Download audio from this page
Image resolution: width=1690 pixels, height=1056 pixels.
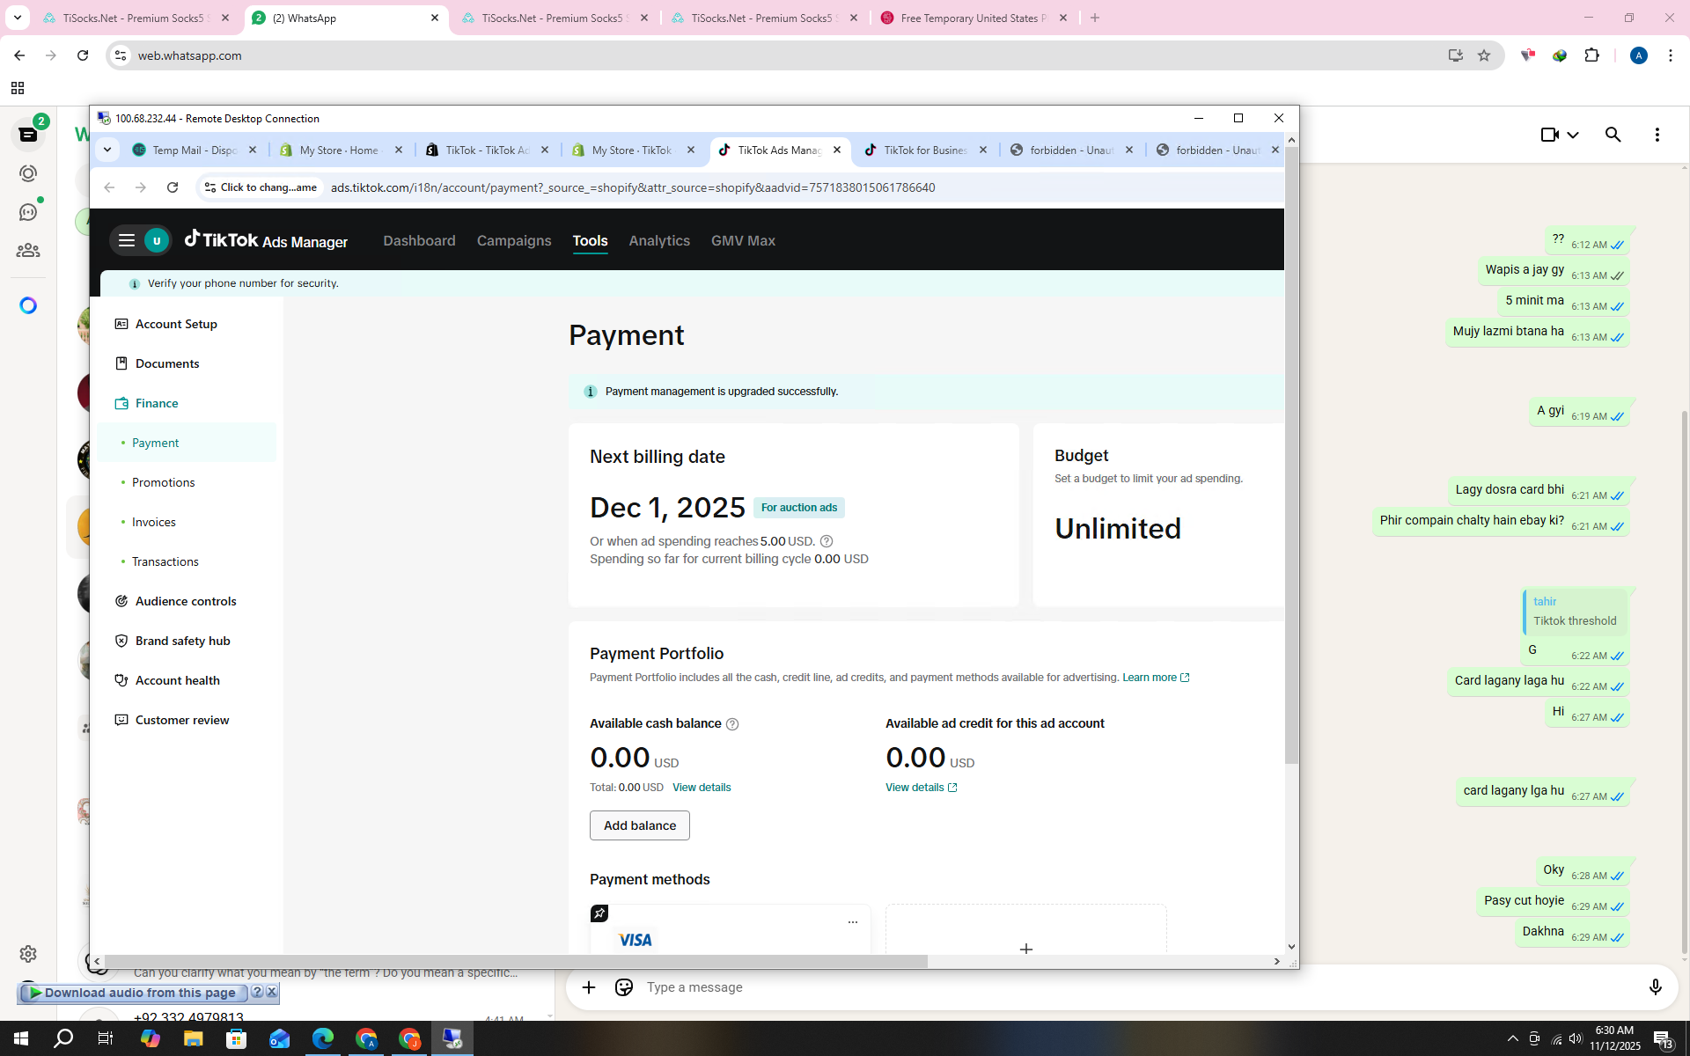tap(132, 993)
